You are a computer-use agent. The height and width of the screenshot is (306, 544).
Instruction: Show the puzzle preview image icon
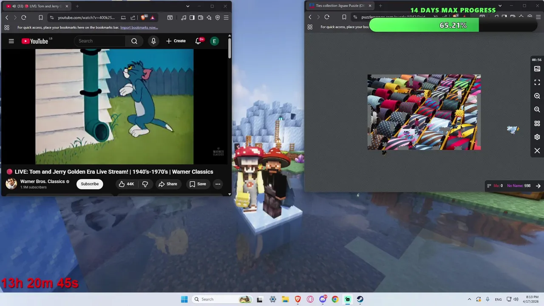pyautogui.click(x=537, y=69)
